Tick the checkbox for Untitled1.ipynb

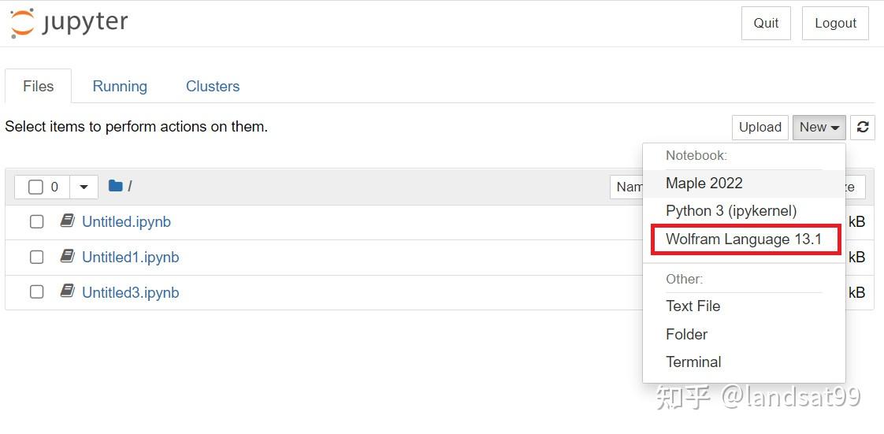pos(36,258)
